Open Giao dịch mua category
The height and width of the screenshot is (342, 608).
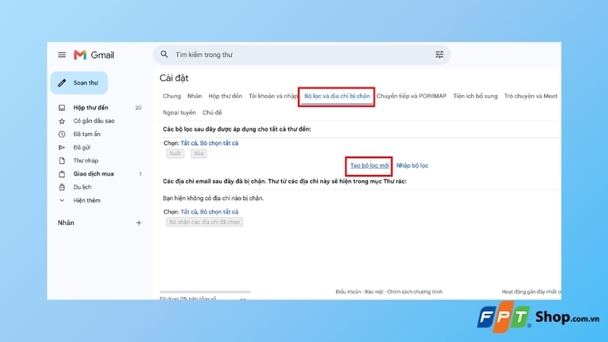(x=93, y=174)
